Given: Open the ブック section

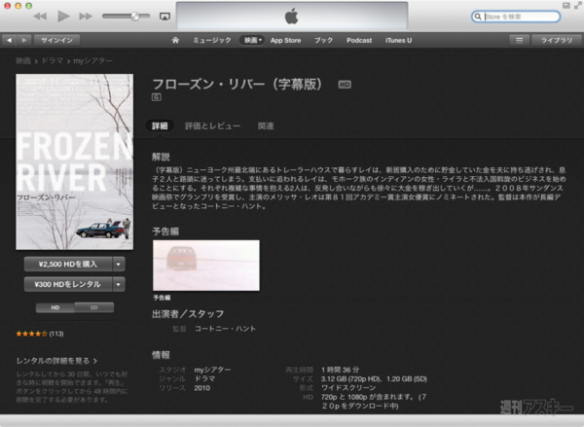Looking at the screenshot, I should (x=323, y=40).
